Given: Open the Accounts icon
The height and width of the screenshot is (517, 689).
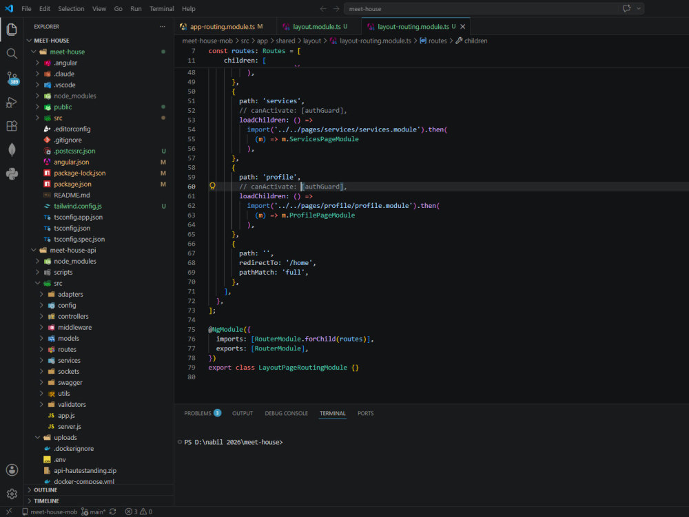Looking at the screenshot, I should click(x=12, y=470).
